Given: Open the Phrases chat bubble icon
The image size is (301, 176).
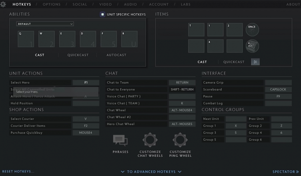Looking at the screenshot, I should point(120,140).
